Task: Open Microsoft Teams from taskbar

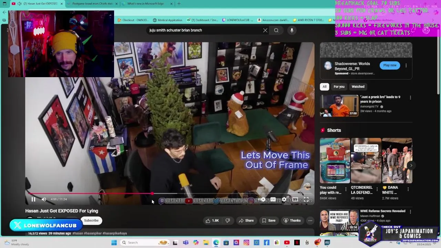Action: click(x=186, y=242)
